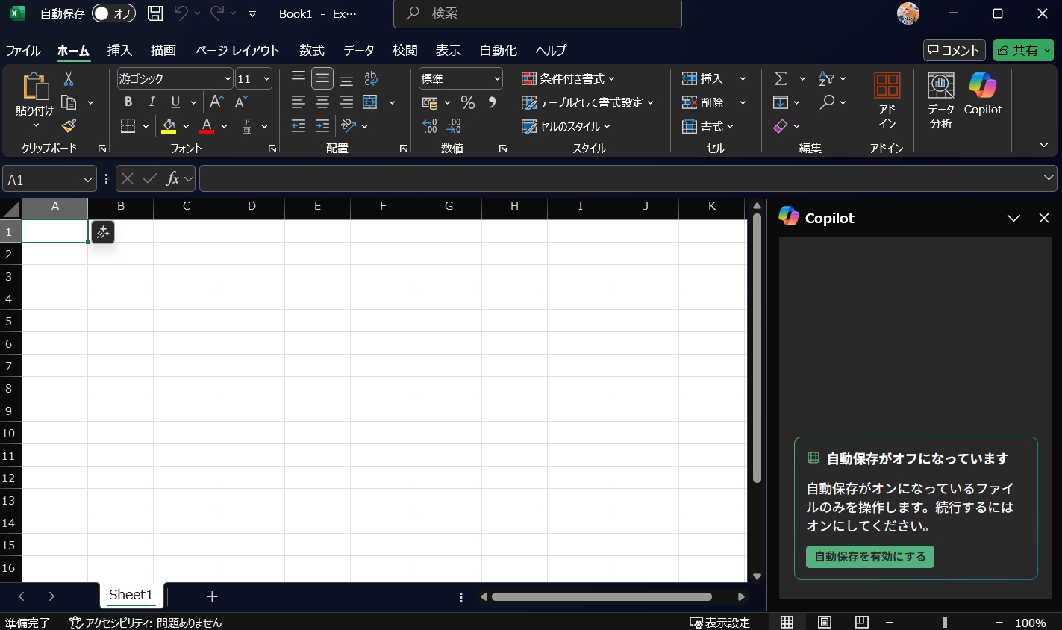Viewport: 1062px width, 630px height.
Task: Click the search (検索) box
Action: 537,13
